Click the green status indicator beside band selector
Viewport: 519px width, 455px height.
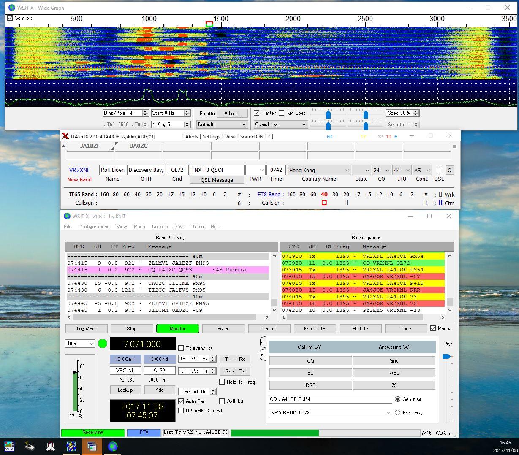coord(103,344)
